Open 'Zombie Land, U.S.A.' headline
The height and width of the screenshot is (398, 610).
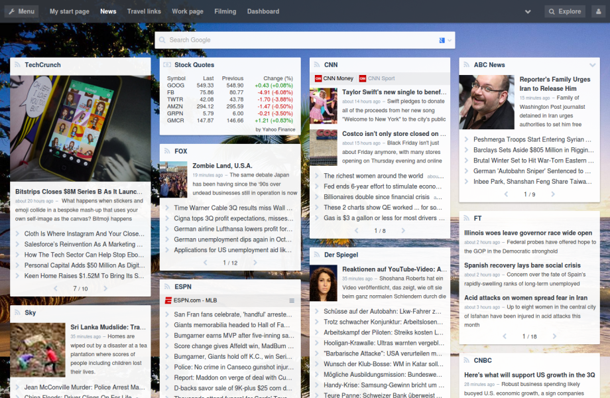pos(223,166)
